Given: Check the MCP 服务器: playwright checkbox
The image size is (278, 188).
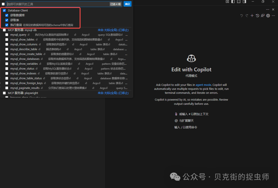Looking at the screenshot, I should pyautogui.click(x=4, y=93).
